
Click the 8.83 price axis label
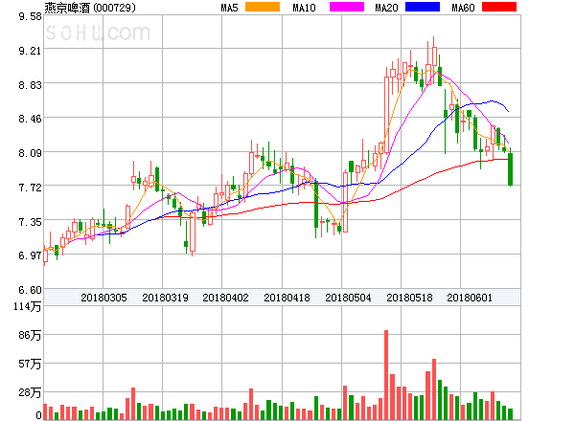[x=30, y=85]
